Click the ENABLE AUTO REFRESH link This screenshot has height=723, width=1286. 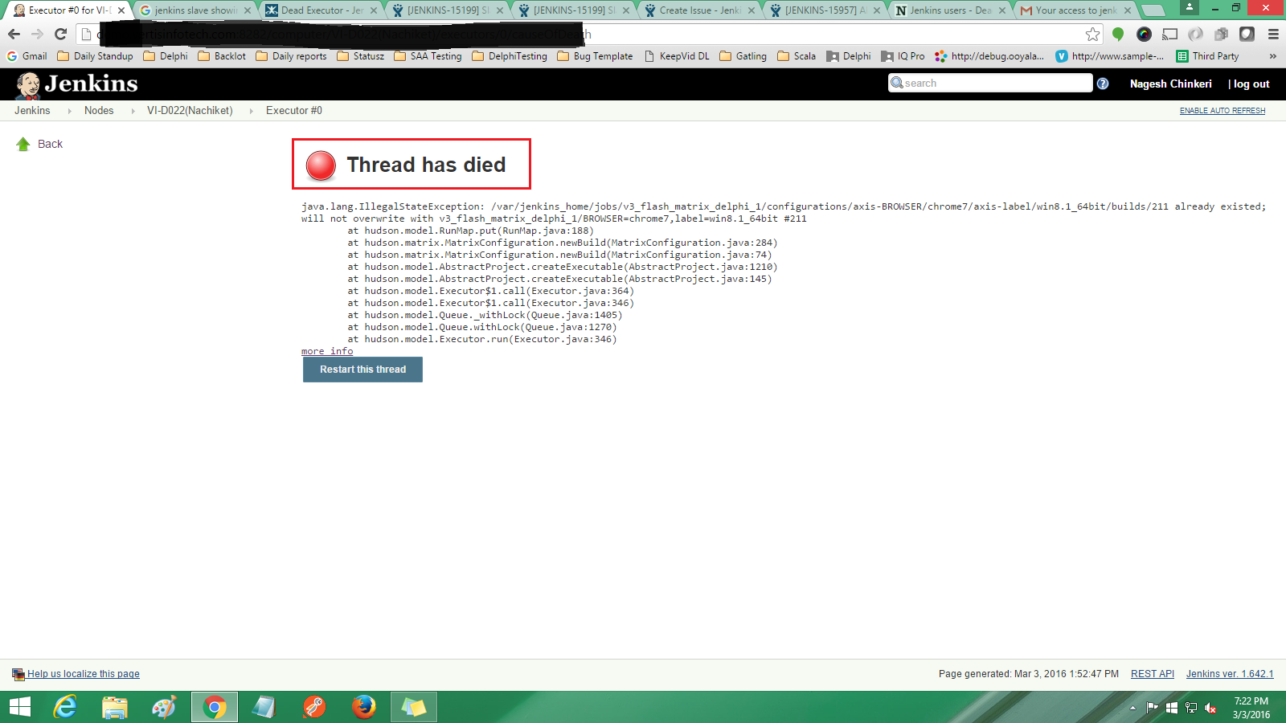1222,111
